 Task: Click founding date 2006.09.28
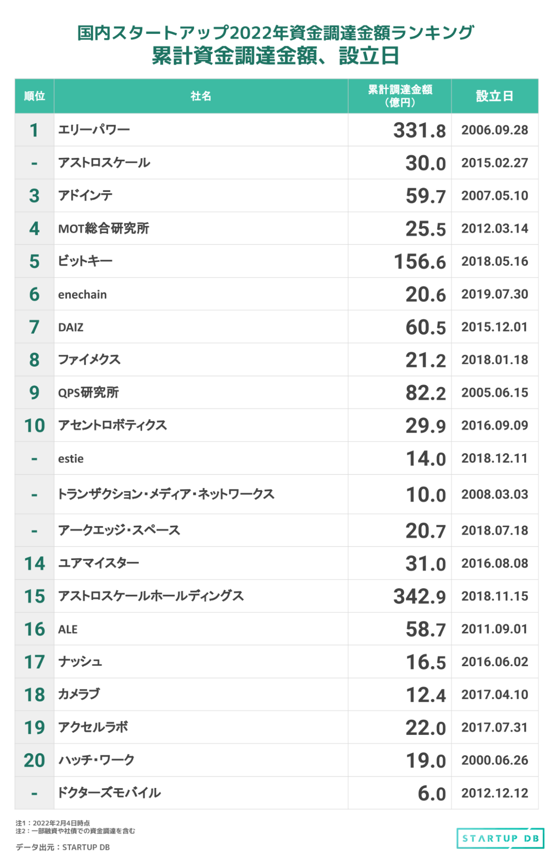[x=494, y=130]
